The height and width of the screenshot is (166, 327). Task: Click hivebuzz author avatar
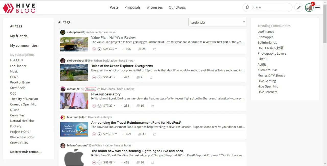click(63, 117)
